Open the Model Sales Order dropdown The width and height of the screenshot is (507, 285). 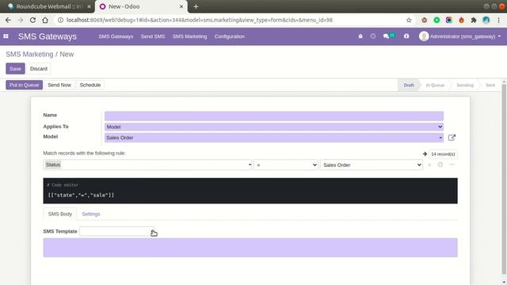pos(274,138)
